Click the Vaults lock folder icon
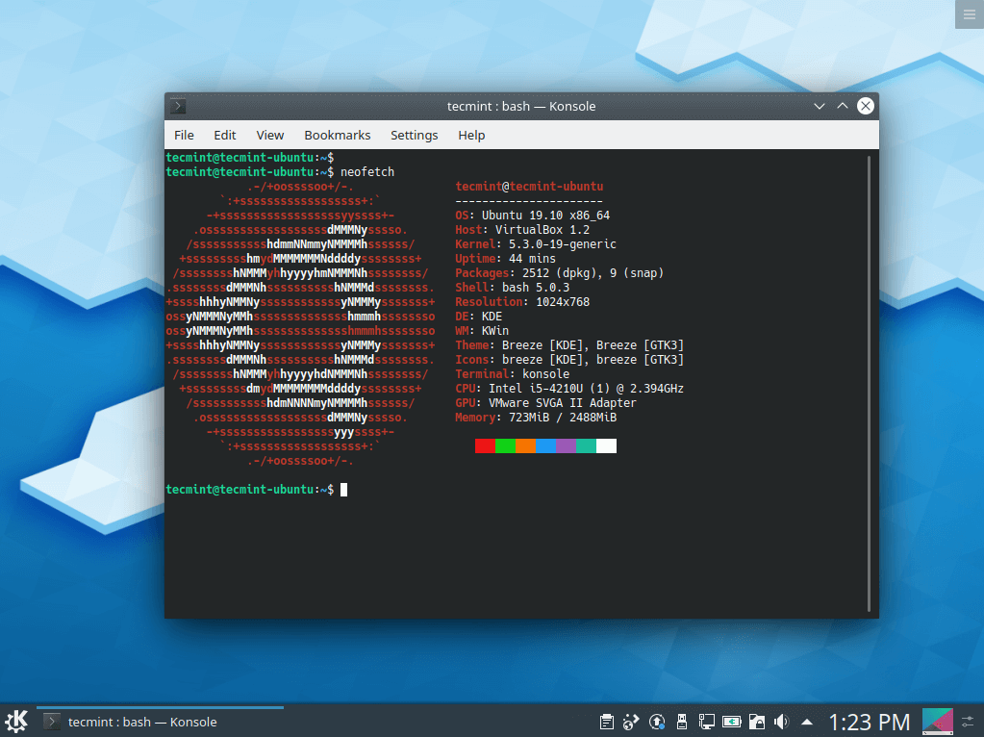 point(756,721)
